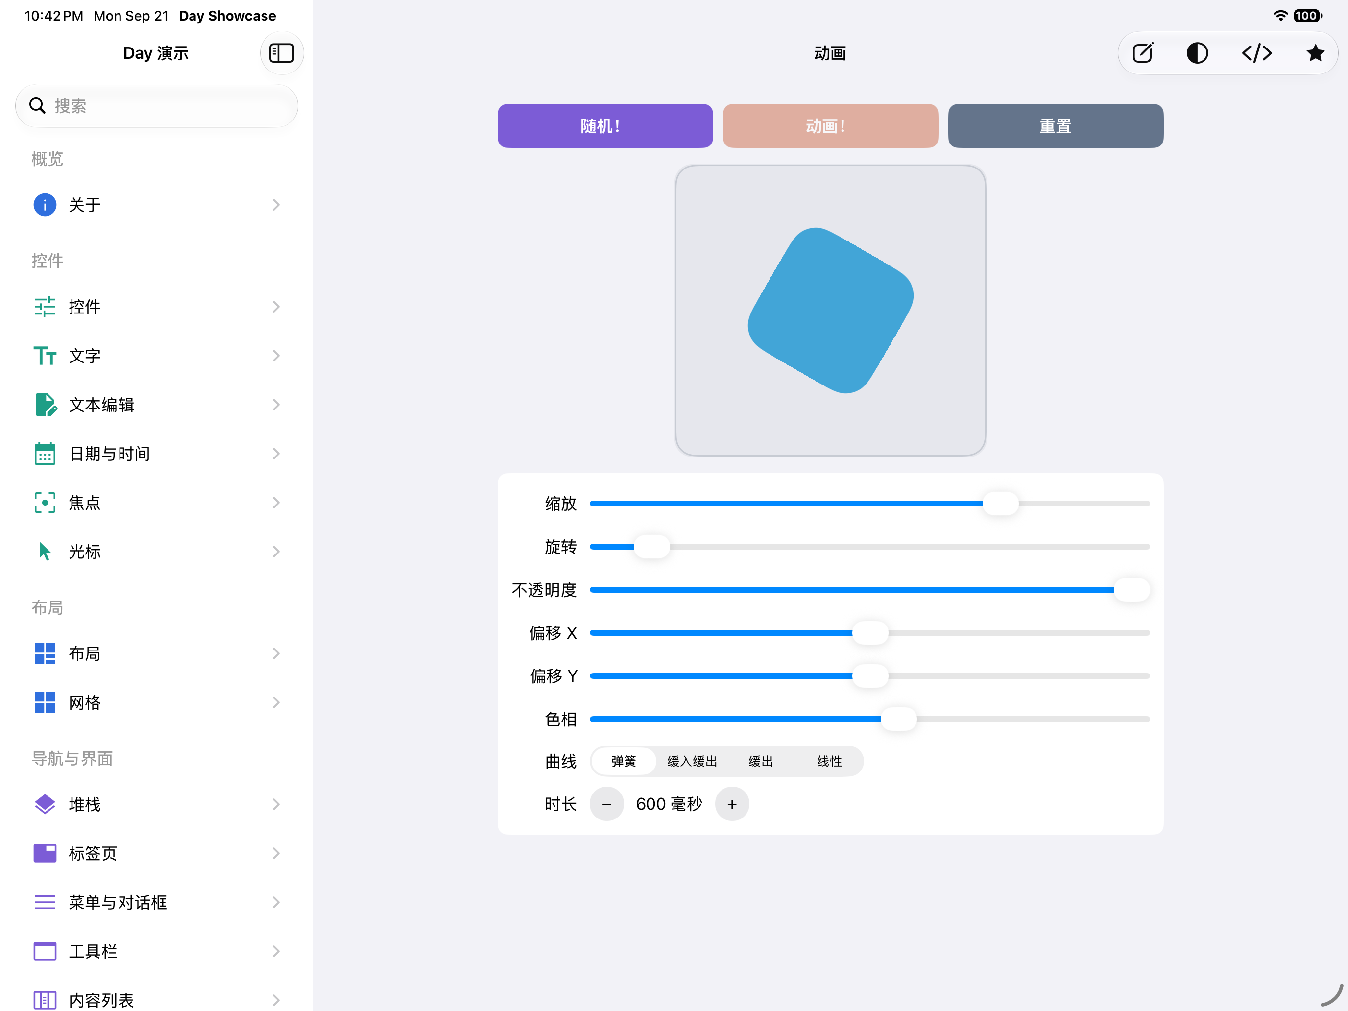
Task: Click the Wi-Fi status icon
Action: click(x=1280, y=16)
